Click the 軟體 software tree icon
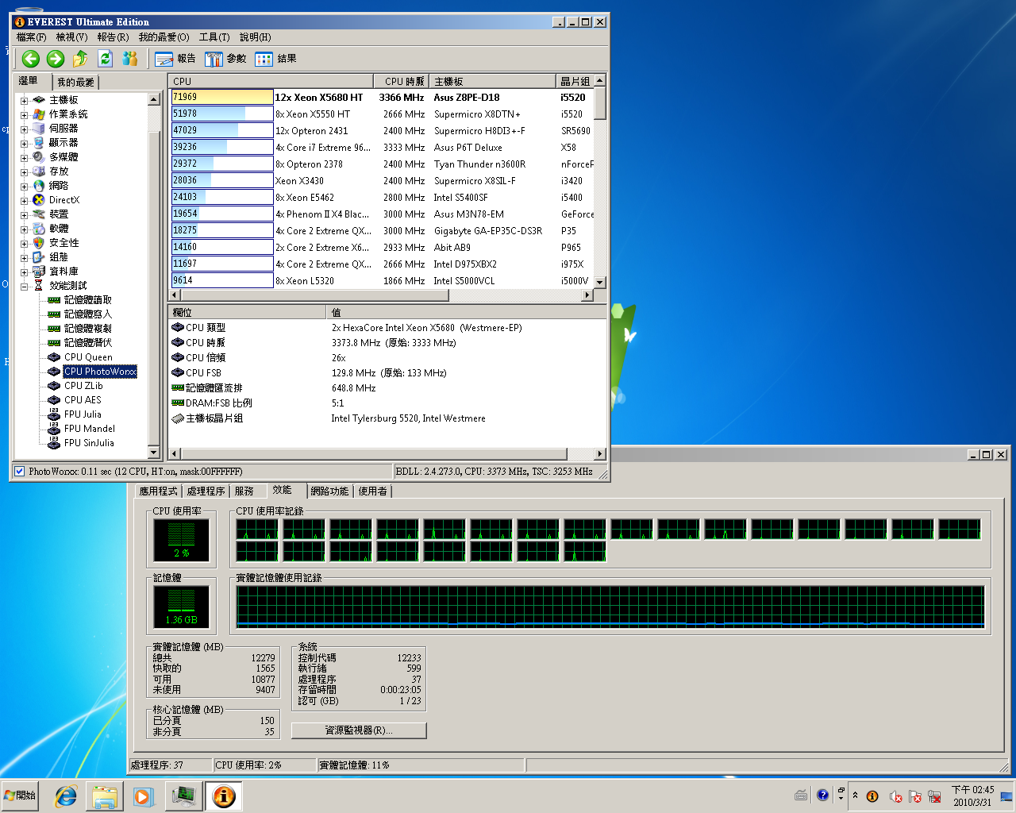Image resolution: width=1016 pixels, height=813 pixels. coord(39,229)
